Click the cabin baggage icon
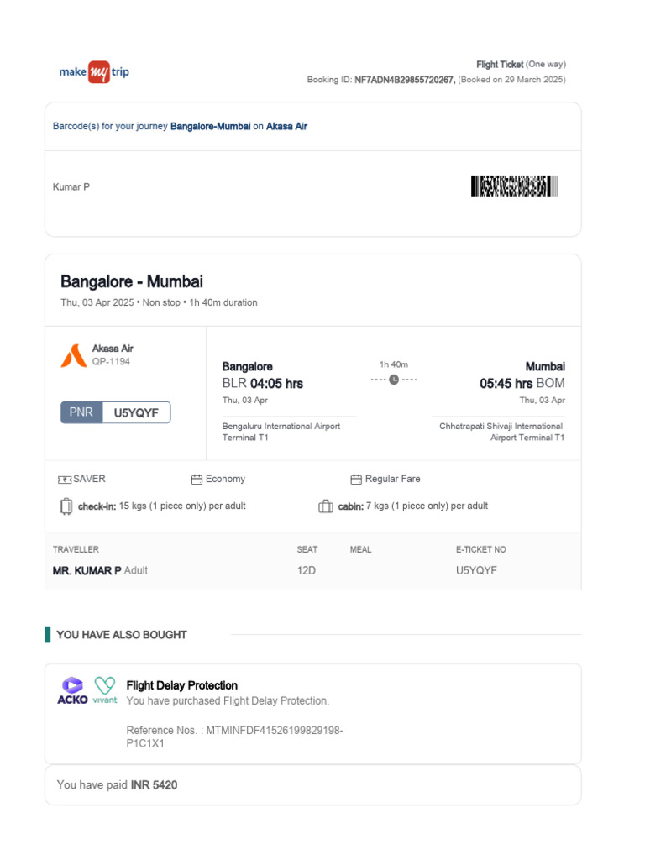The image size is (645, 860). pos(326,506)
